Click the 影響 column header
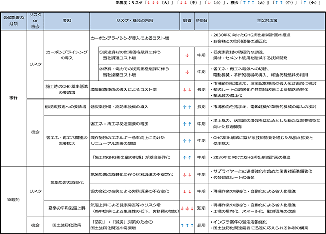Image resolution: width=326 pixels, height=234 pixels. coord(187,21)
